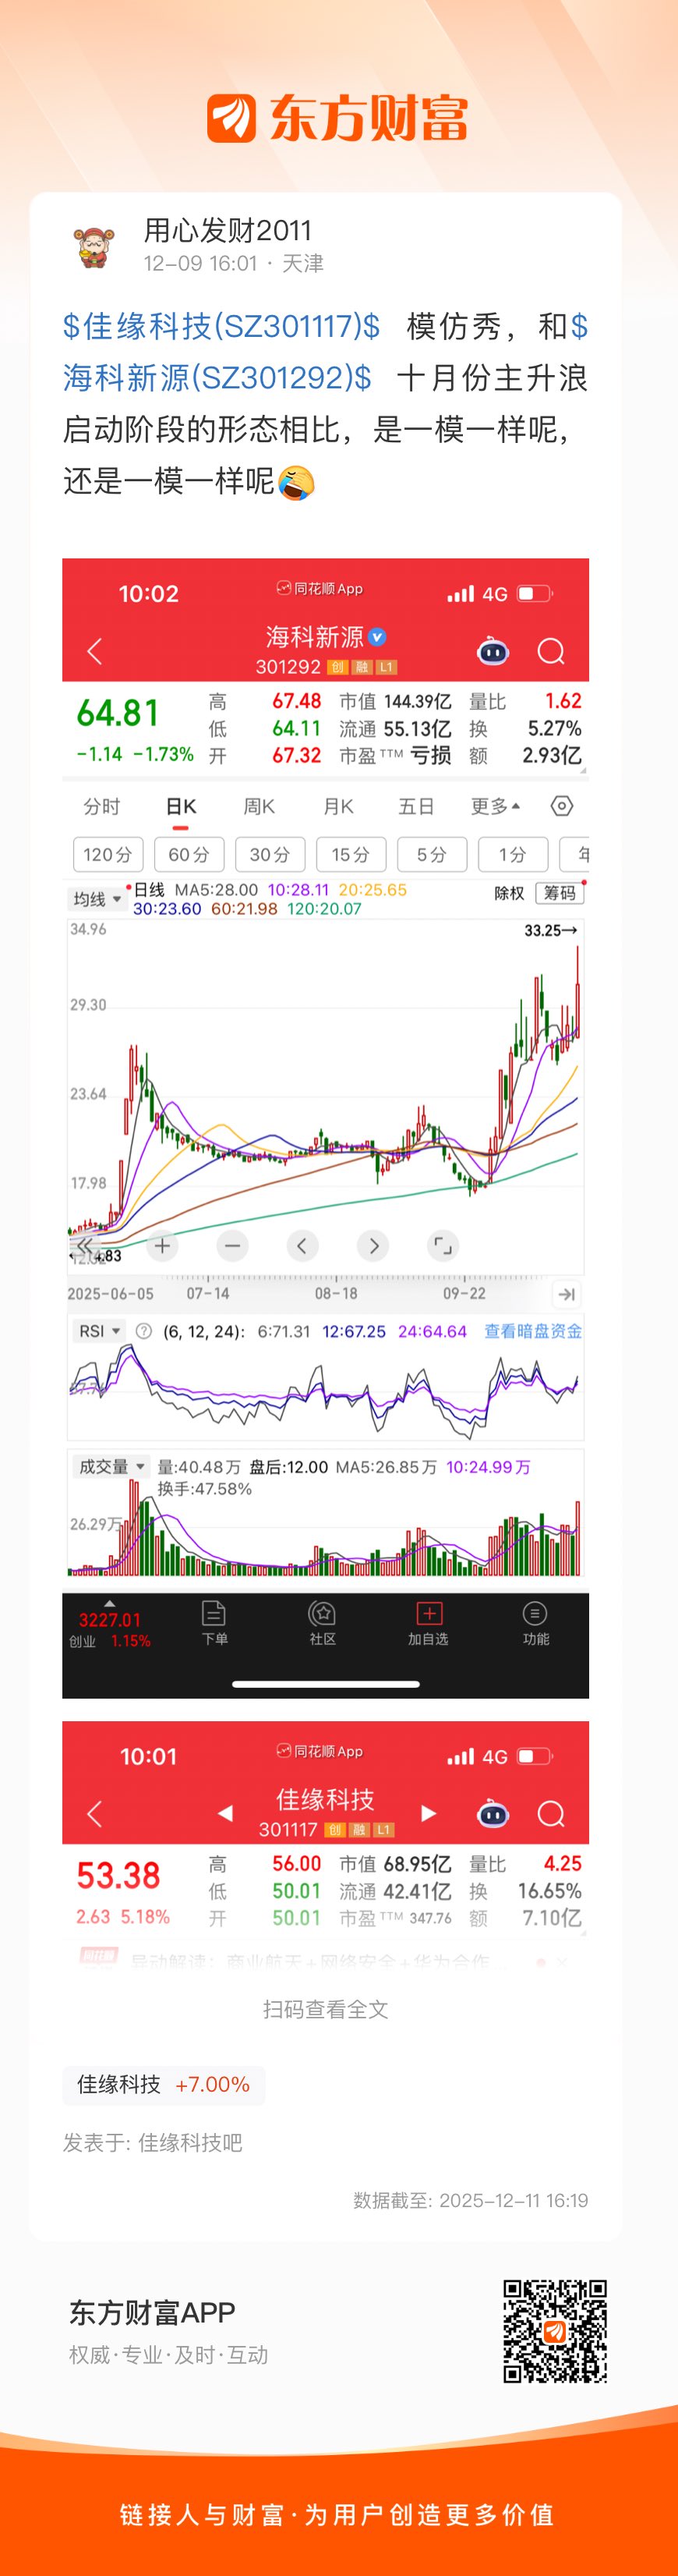
Task: Shift the chart right with the right chevron
Action: tap(373, 1245)
